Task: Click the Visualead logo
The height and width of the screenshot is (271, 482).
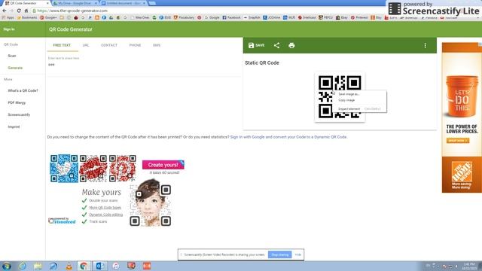Action: [x=62, y=221]
